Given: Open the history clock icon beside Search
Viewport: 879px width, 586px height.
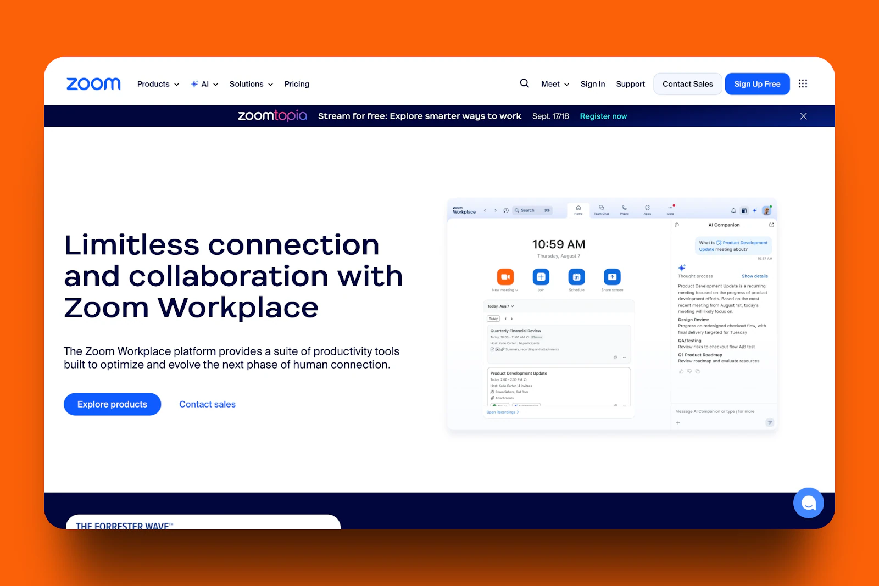Looking at the screenshot, I should 506,210.
